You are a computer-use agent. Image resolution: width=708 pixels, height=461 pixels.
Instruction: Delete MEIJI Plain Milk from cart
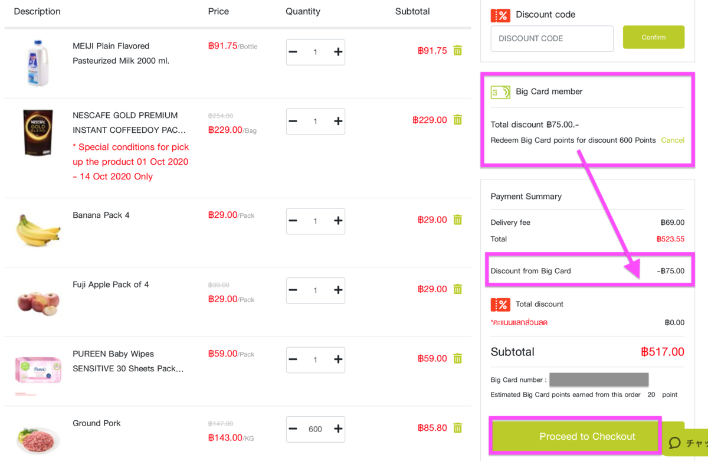458,51
